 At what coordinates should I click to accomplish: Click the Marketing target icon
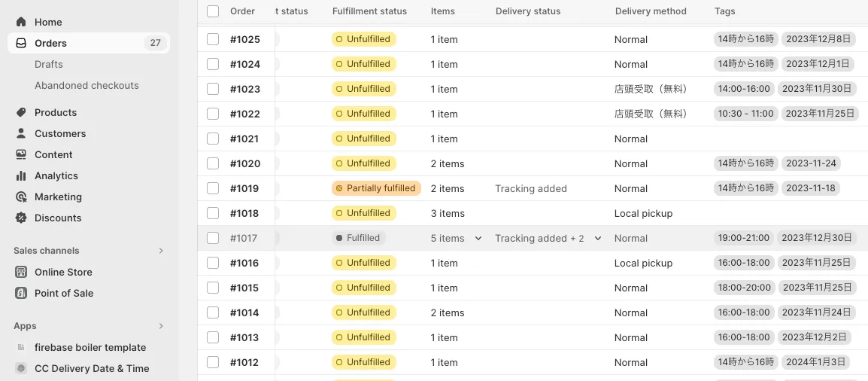click(x=21, y=197)
